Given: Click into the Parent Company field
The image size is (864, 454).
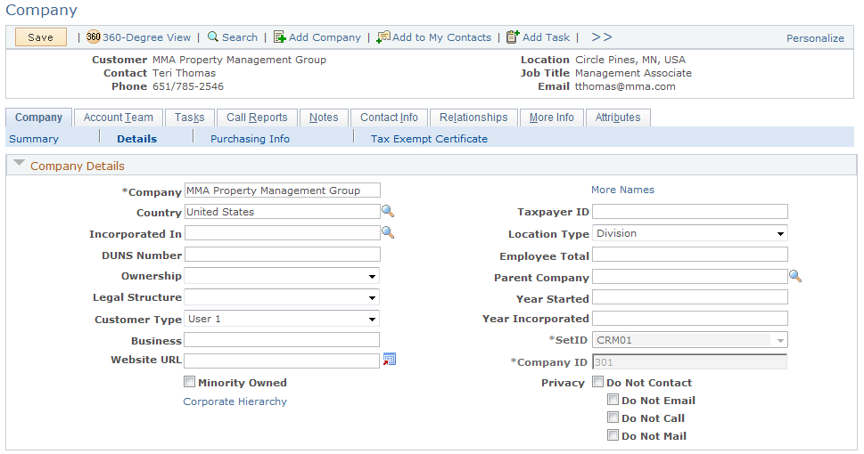Looking at the screenshot, I should (690, 276).
